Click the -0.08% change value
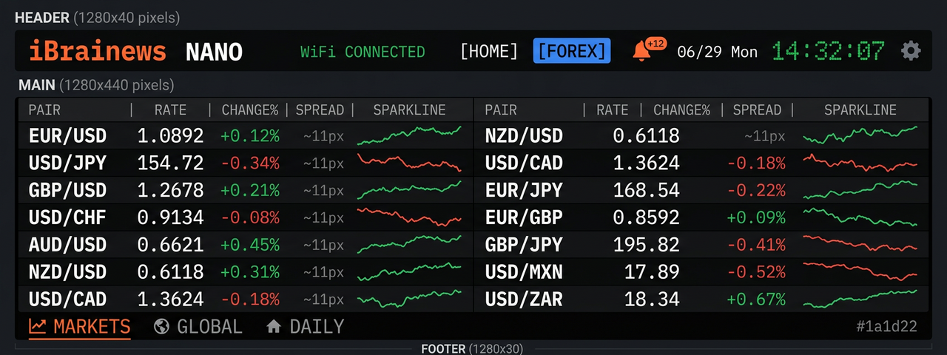Image resolution: width=947 pixels, height=355 pixels. (x=250, y=217)
